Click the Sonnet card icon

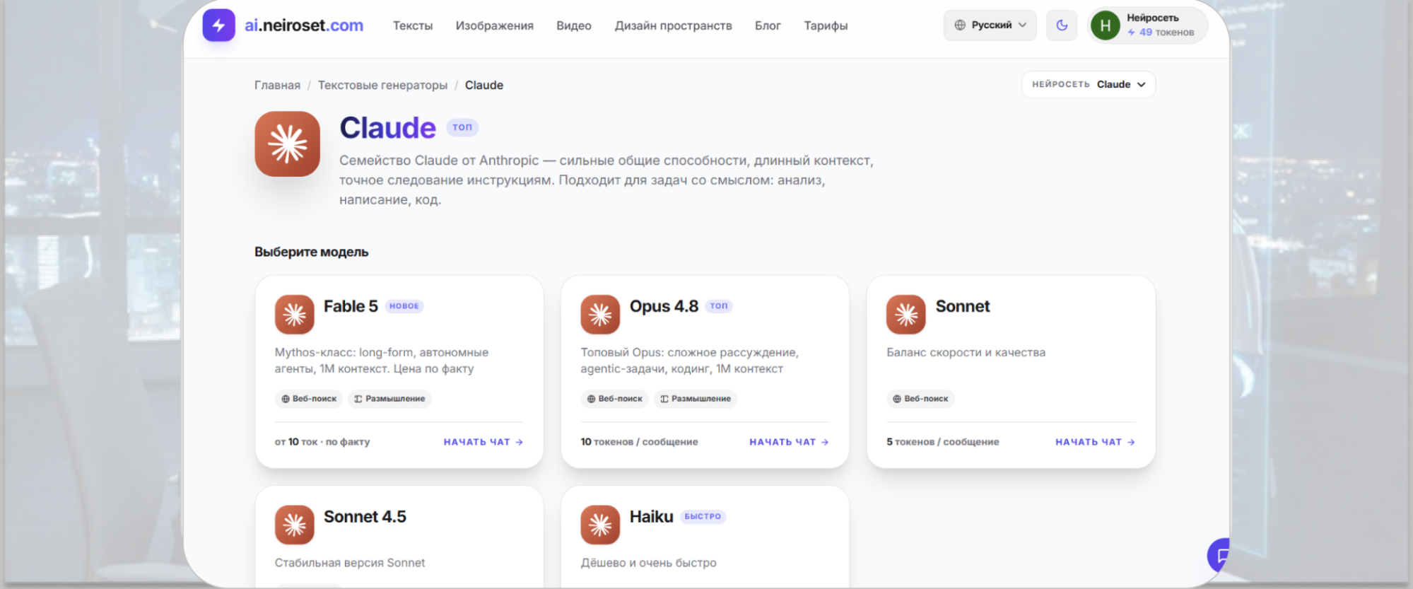[x=906, y=314]
